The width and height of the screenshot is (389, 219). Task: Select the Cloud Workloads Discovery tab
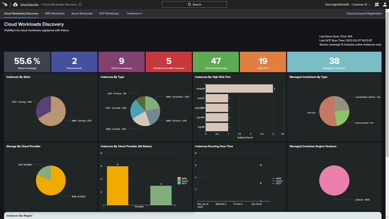pos(21,13)
